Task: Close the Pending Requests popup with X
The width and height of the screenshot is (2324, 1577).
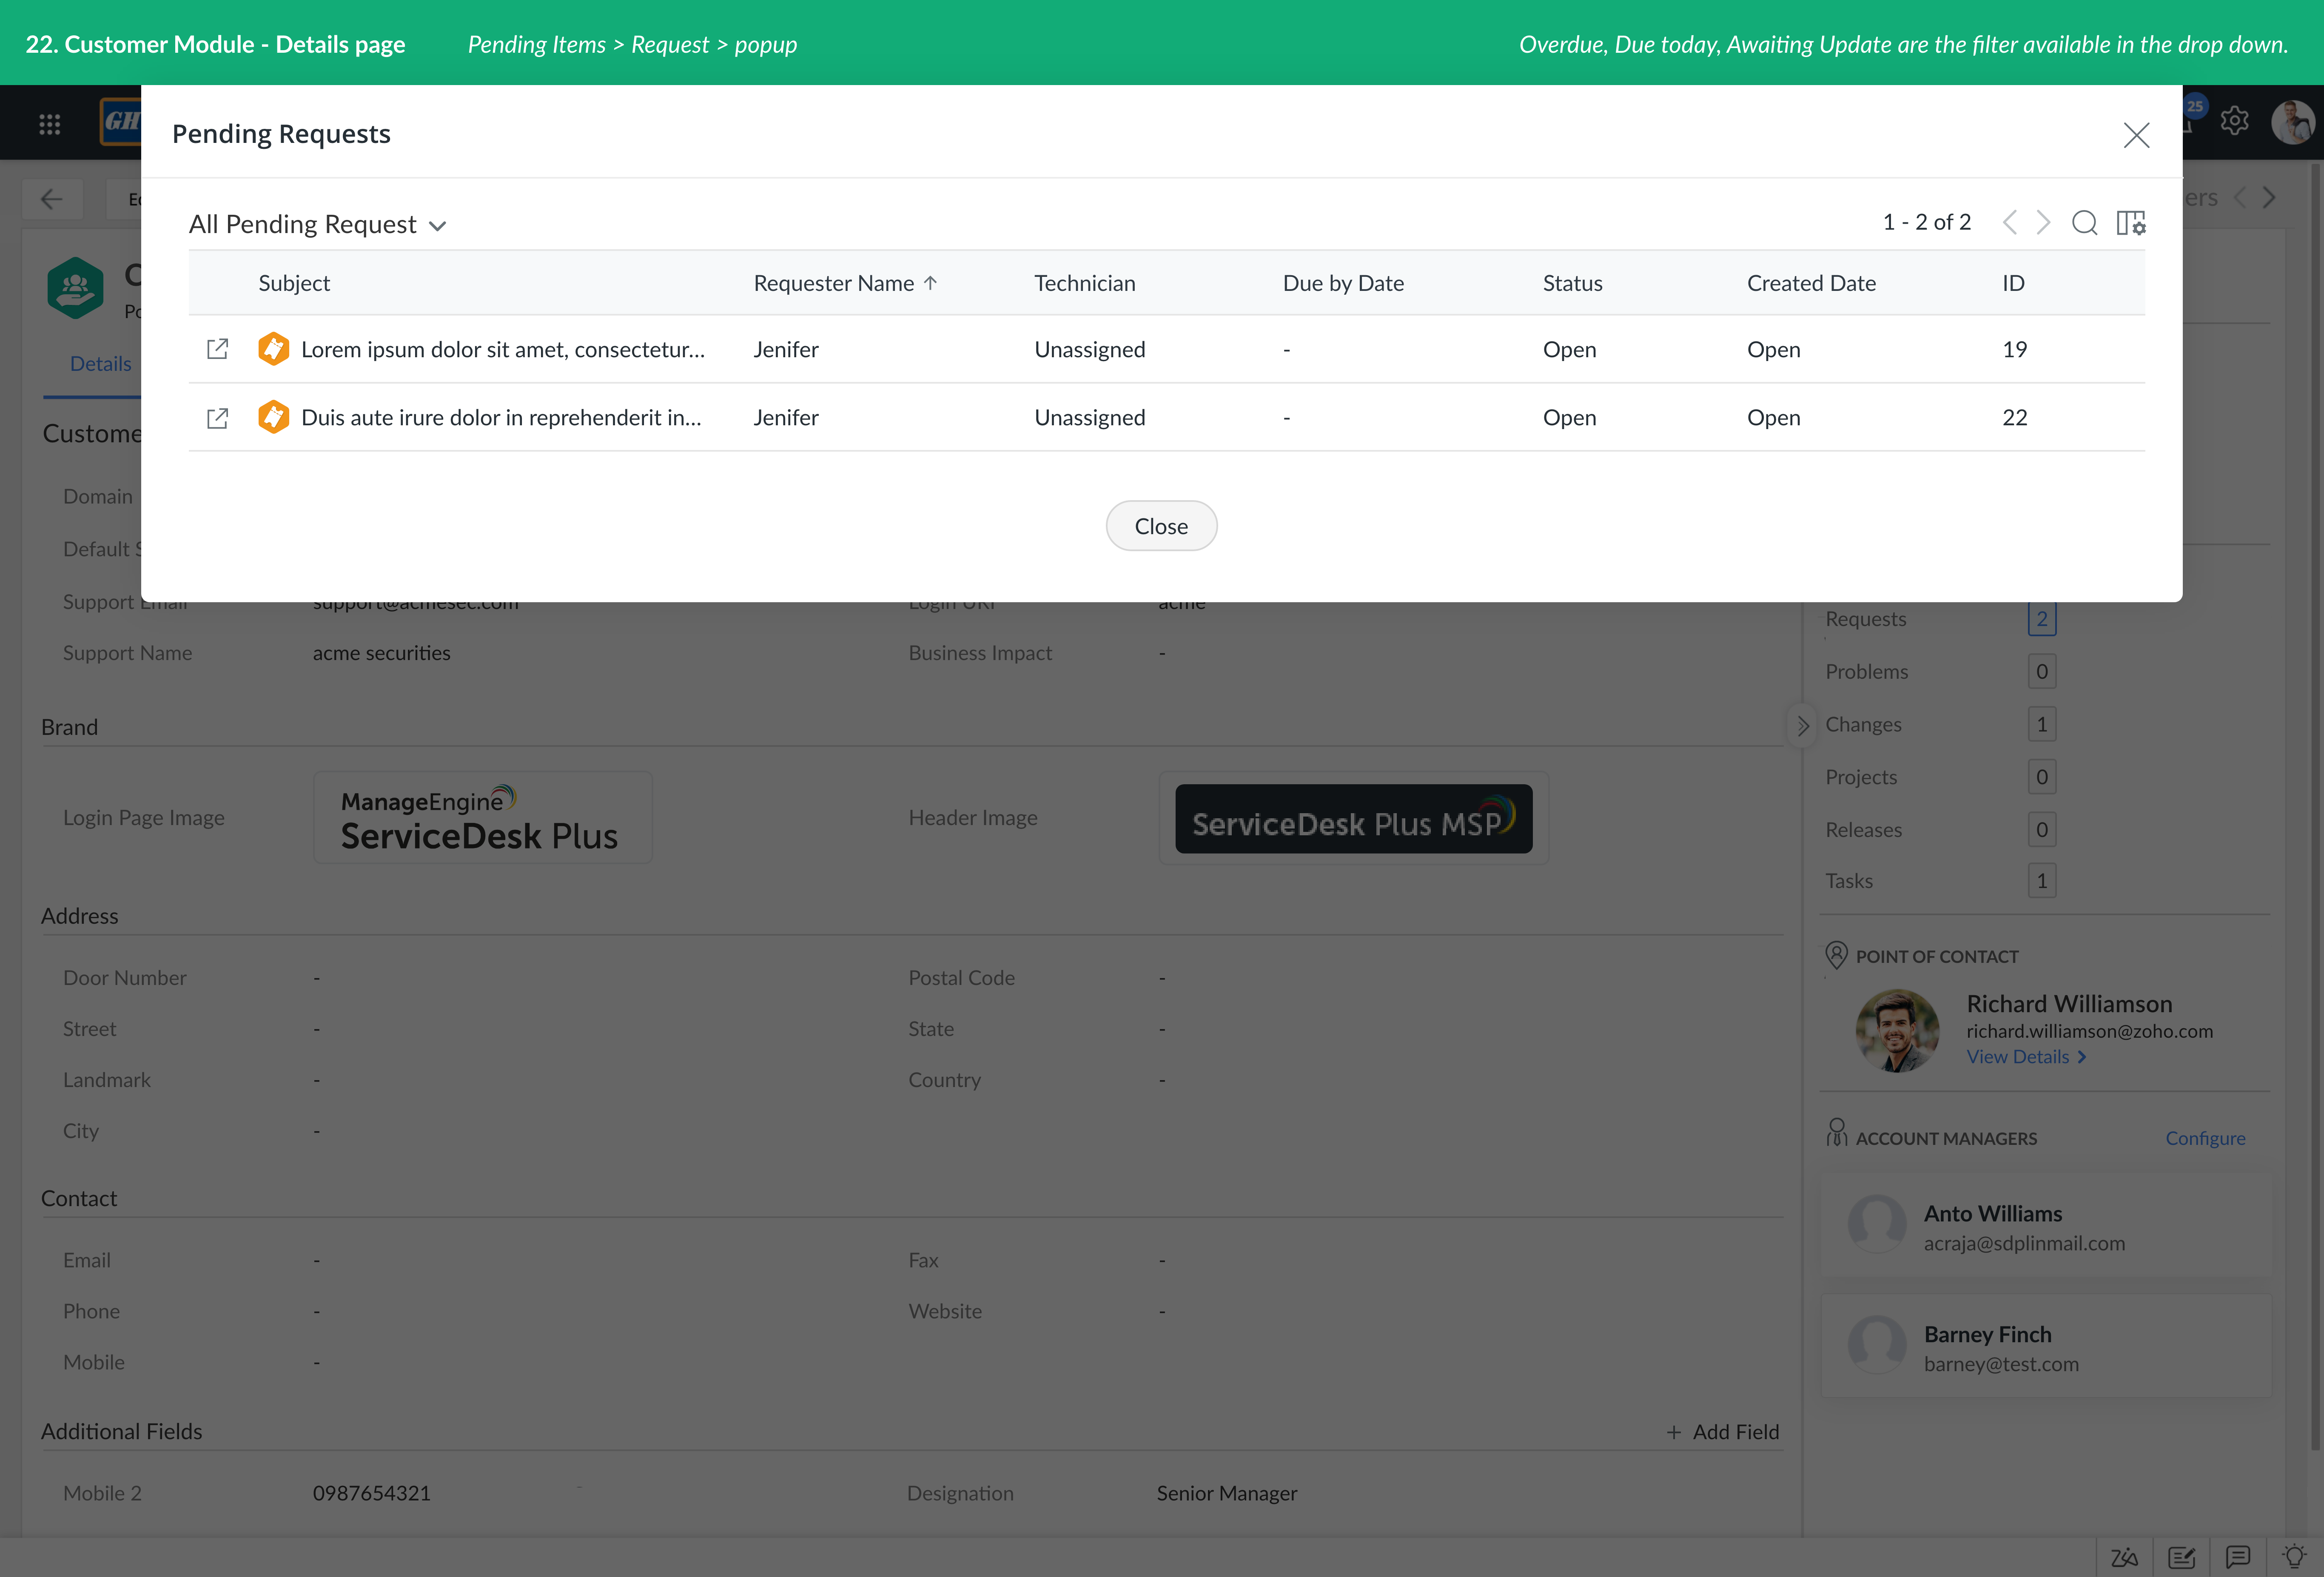Action: pos(2136,135)
